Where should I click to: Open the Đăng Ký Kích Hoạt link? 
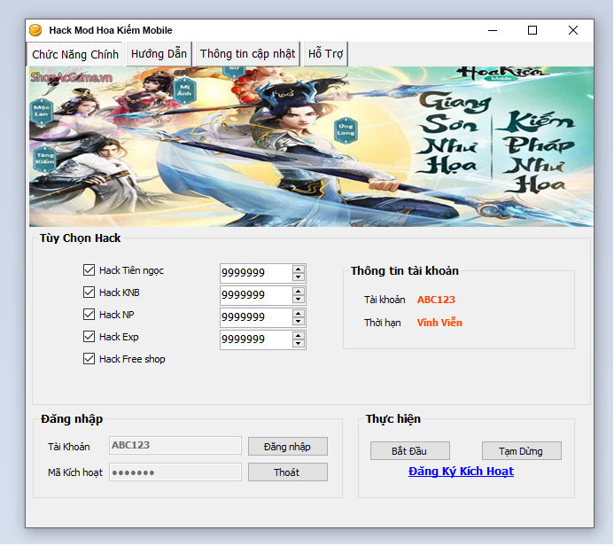click(x=461, y=472)
